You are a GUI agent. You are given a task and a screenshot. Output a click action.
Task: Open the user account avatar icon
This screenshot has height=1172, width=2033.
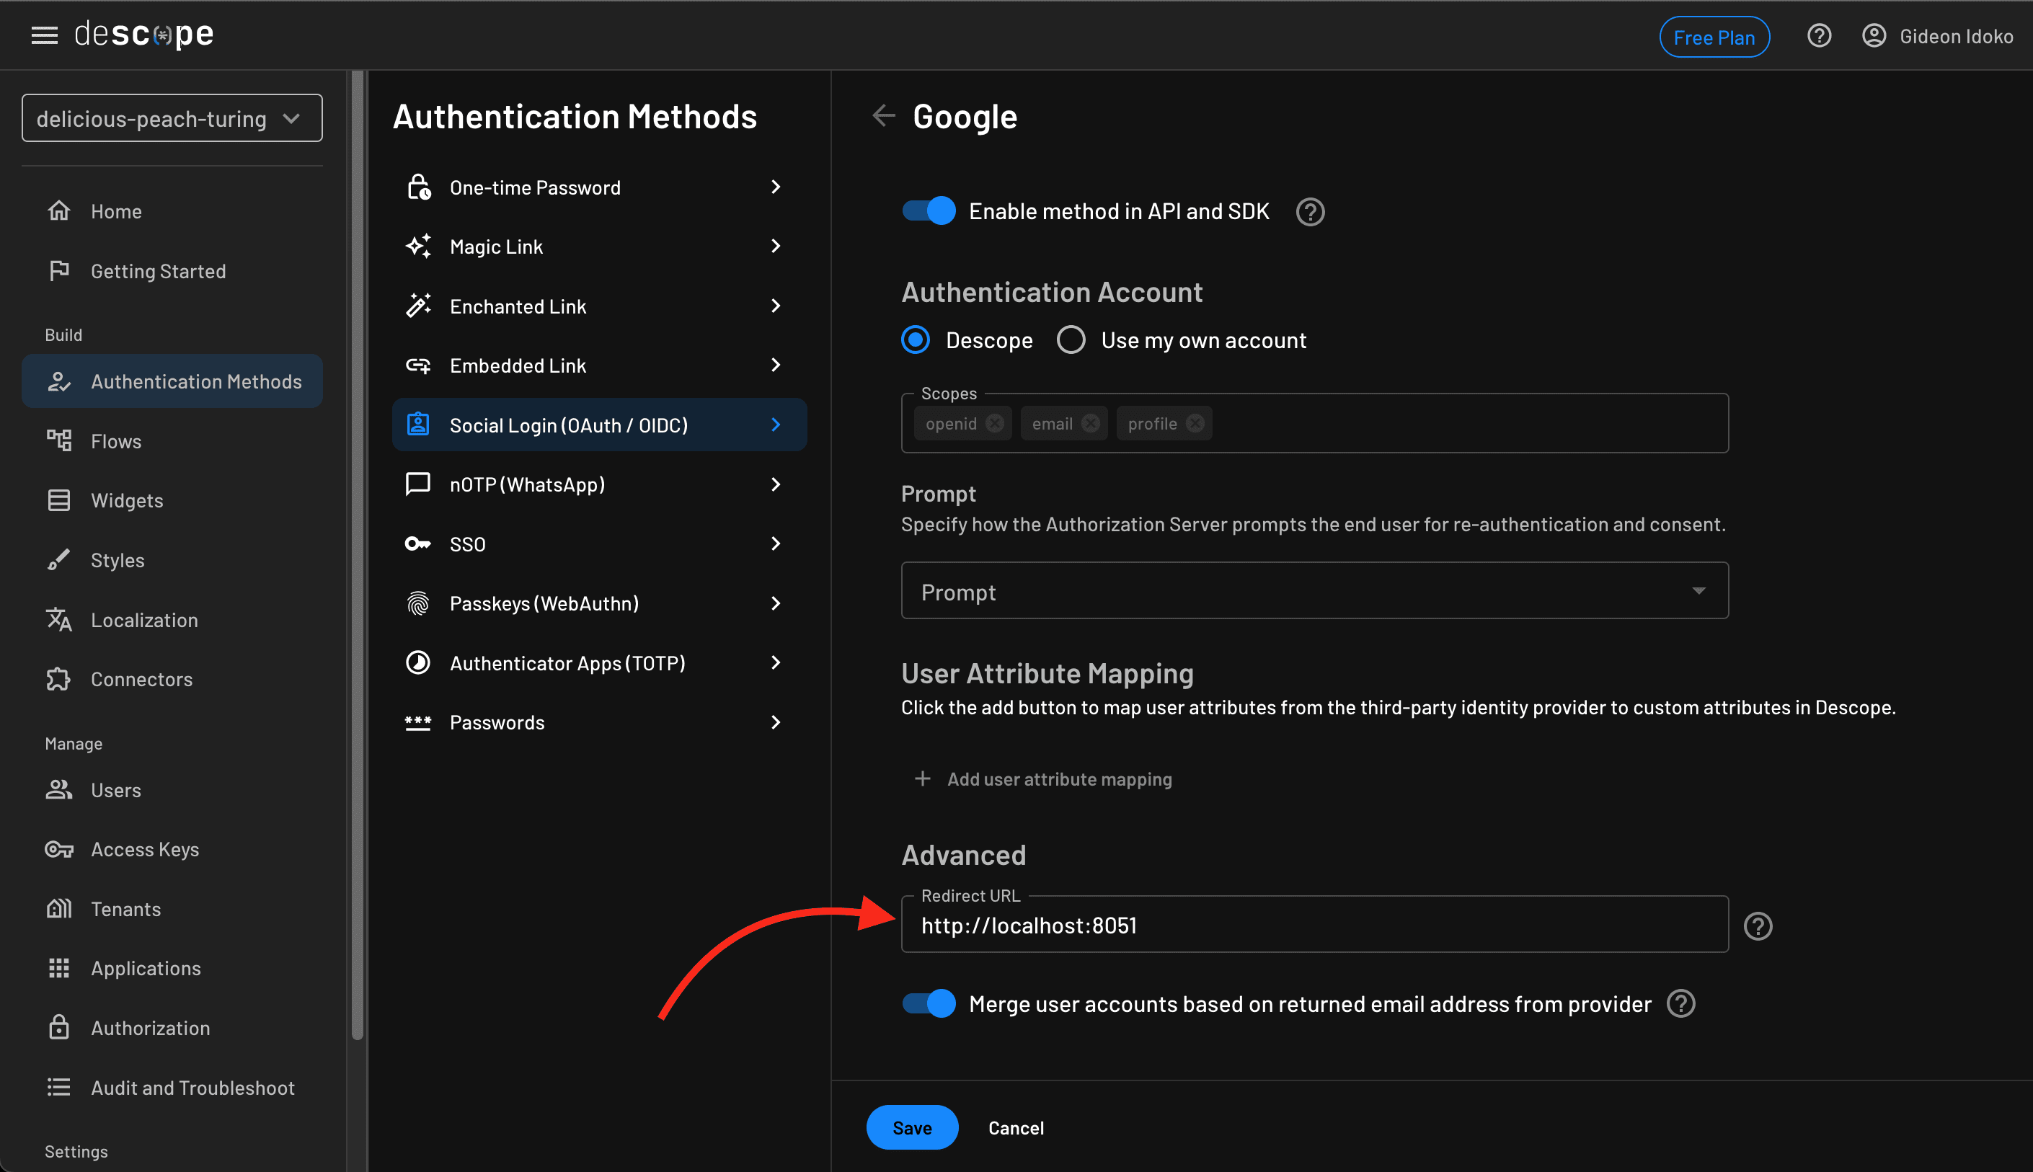pyautogui.click(x=1874, y=36)
